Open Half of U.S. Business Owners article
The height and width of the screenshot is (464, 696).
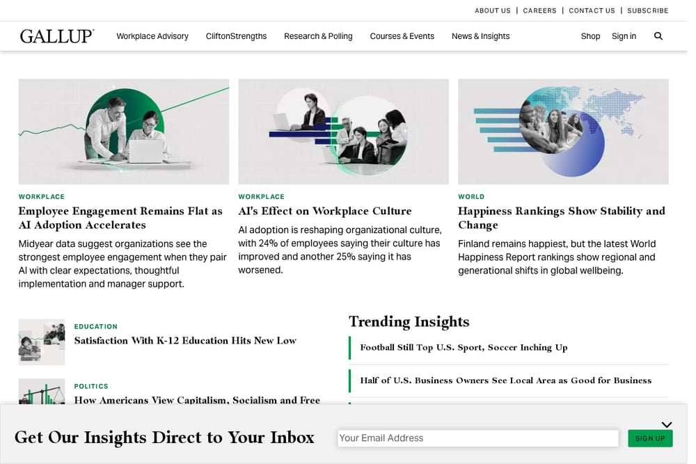click(506, 380)
